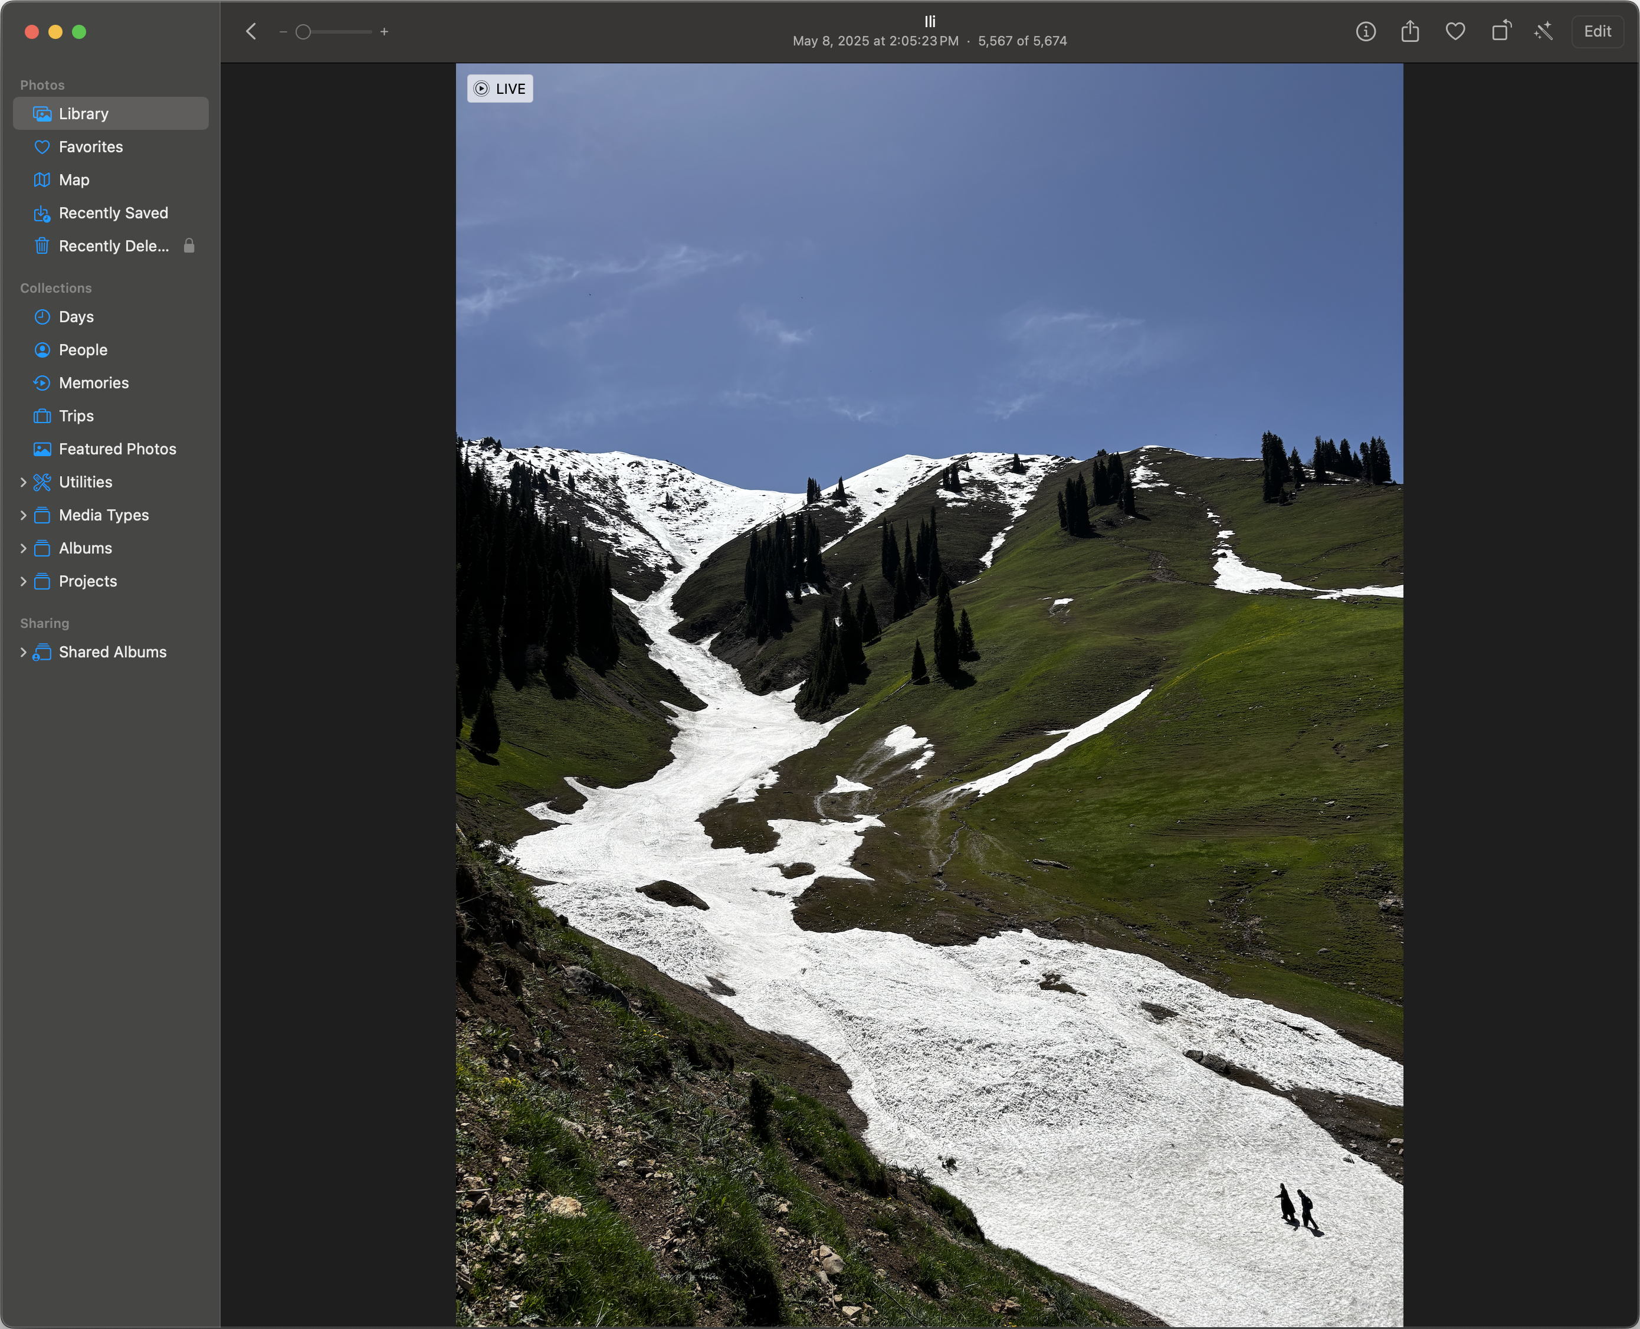Viewport: 1640px width, 1329px height.
Task: Go back with the left chevron arrow
Action: tap(251, 31)
